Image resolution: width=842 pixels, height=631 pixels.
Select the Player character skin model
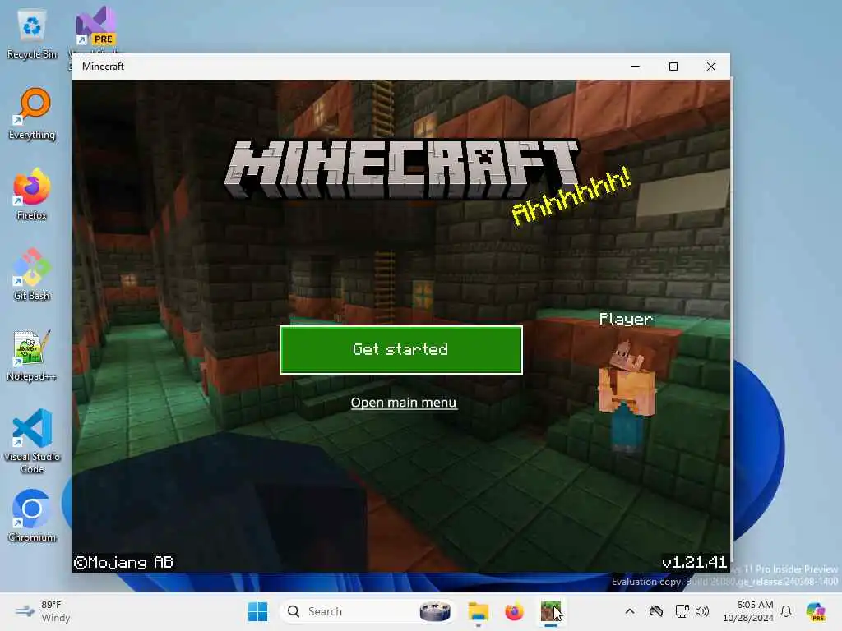[x=627, y=397]
